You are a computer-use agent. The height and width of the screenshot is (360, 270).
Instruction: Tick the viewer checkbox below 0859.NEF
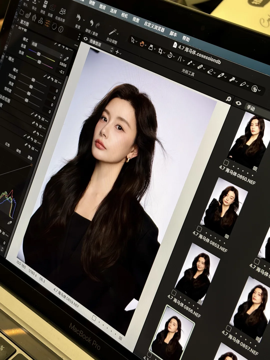point(94,318)
